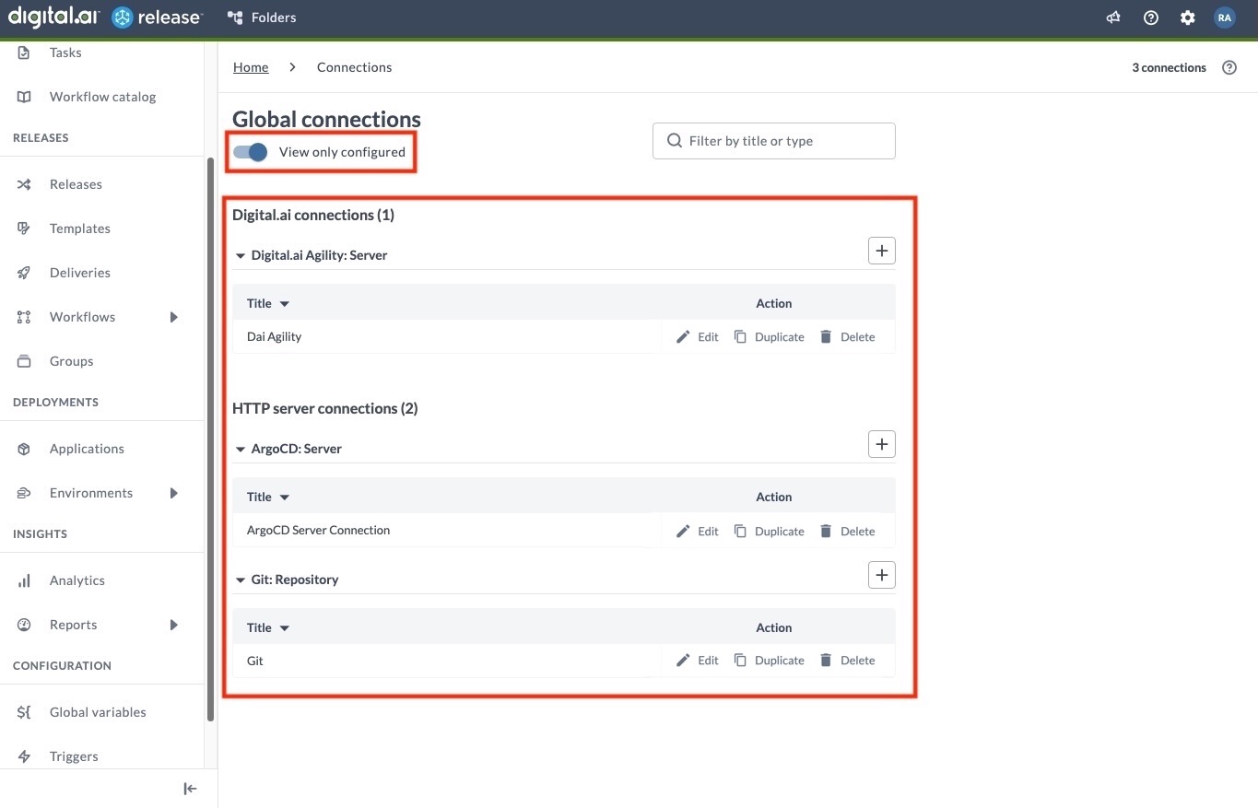Toggle View only configured switch

click(x=250, y=152)
